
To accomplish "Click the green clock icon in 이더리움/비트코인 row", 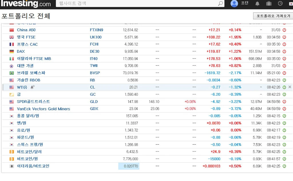I will click(x=284, y=166).
